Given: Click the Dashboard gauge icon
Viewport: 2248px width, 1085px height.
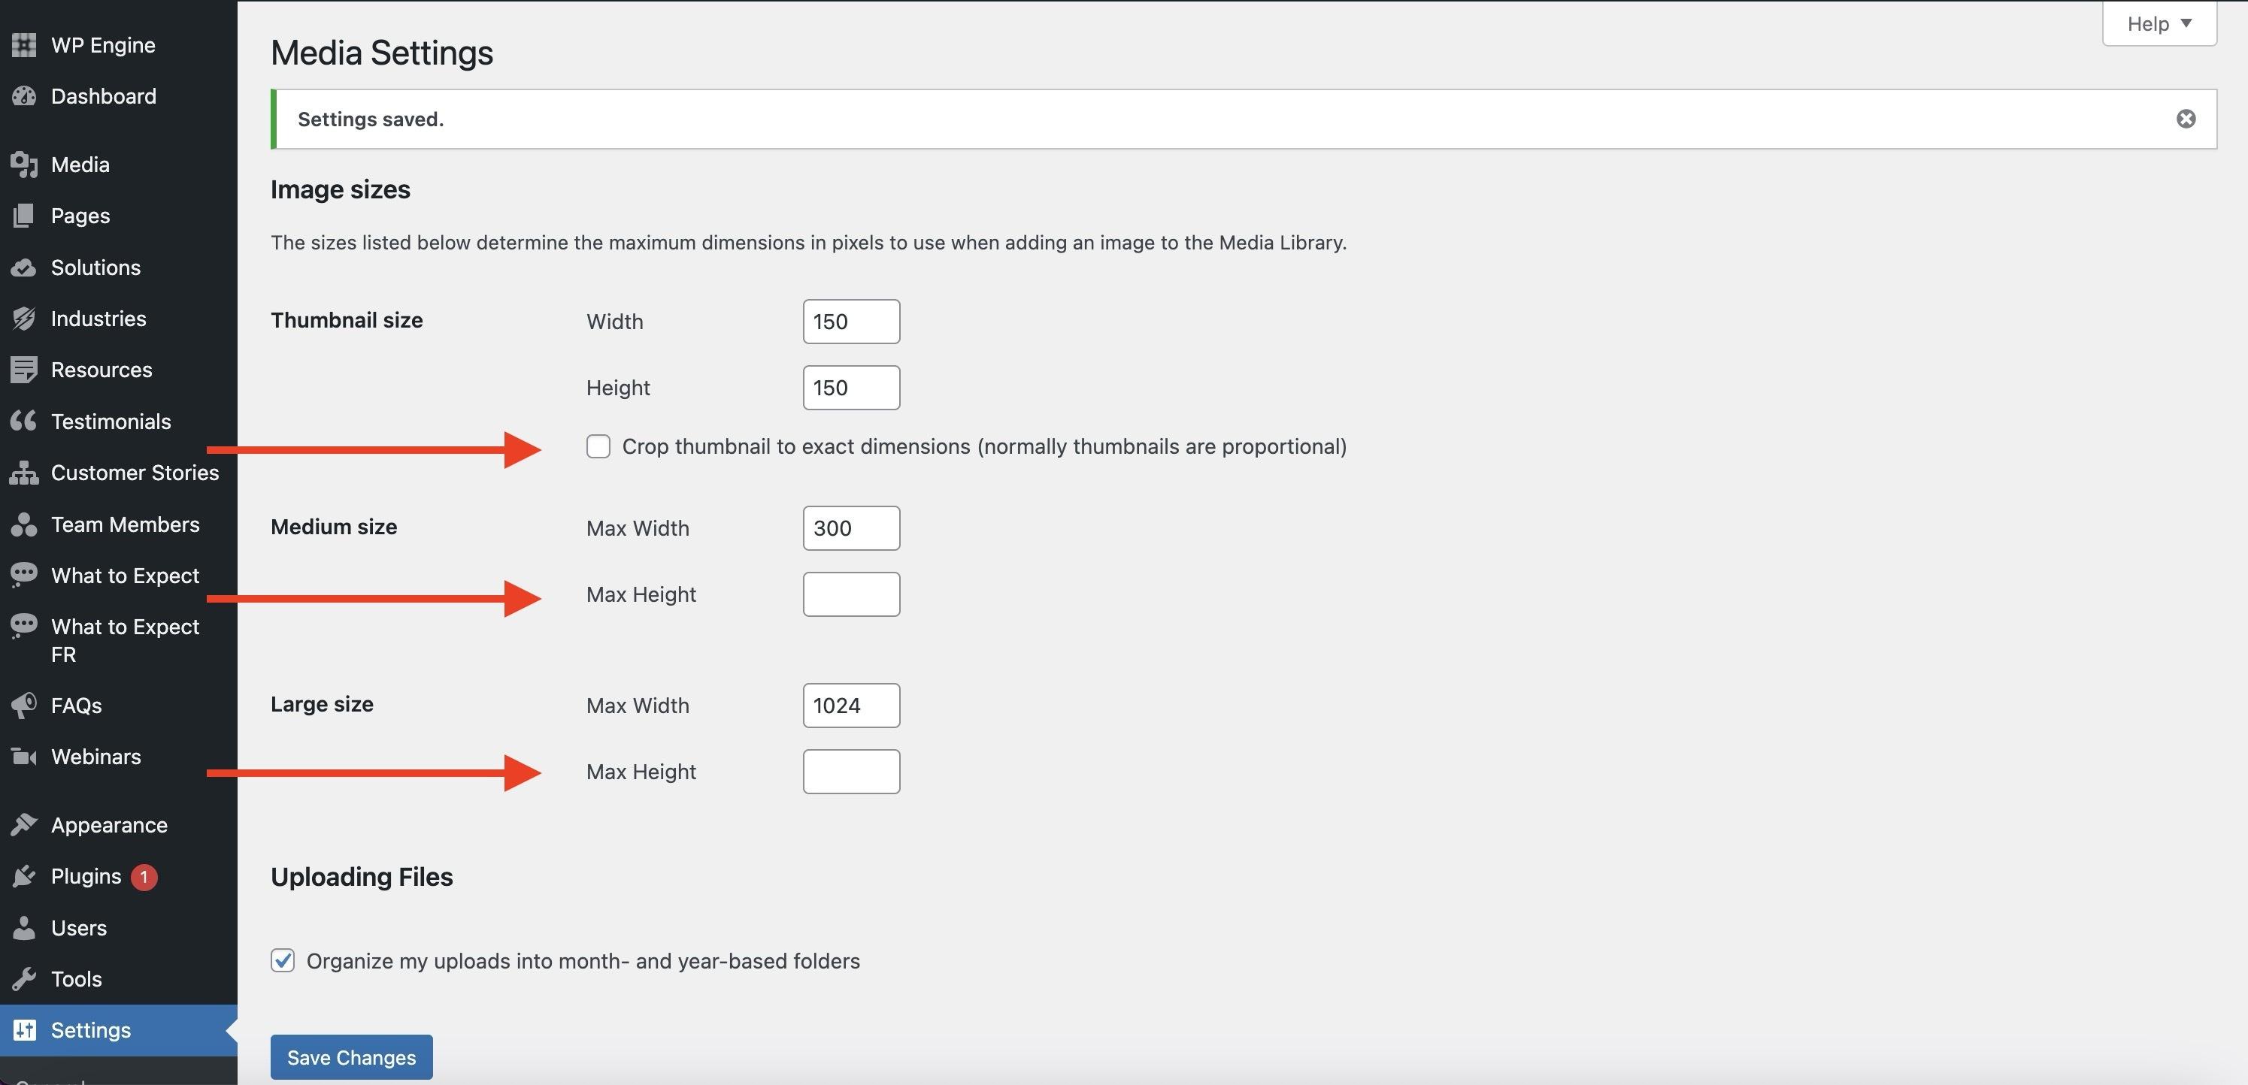Looking at the screenshot, I should click(x=23, y=96).
